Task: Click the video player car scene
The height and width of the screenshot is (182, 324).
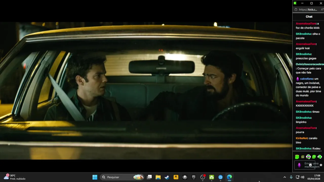Action: coord(146,90)
